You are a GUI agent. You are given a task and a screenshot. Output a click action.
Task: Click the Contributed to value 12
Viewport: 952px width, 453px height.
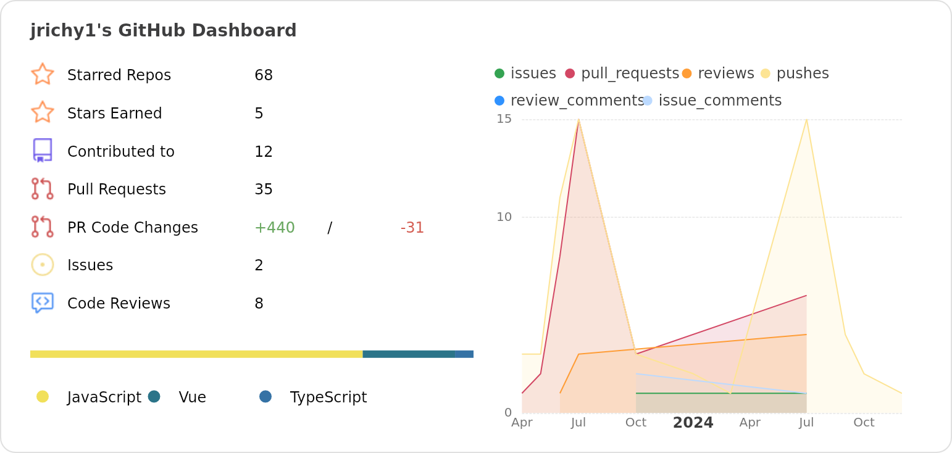click(x=264, y=152)
